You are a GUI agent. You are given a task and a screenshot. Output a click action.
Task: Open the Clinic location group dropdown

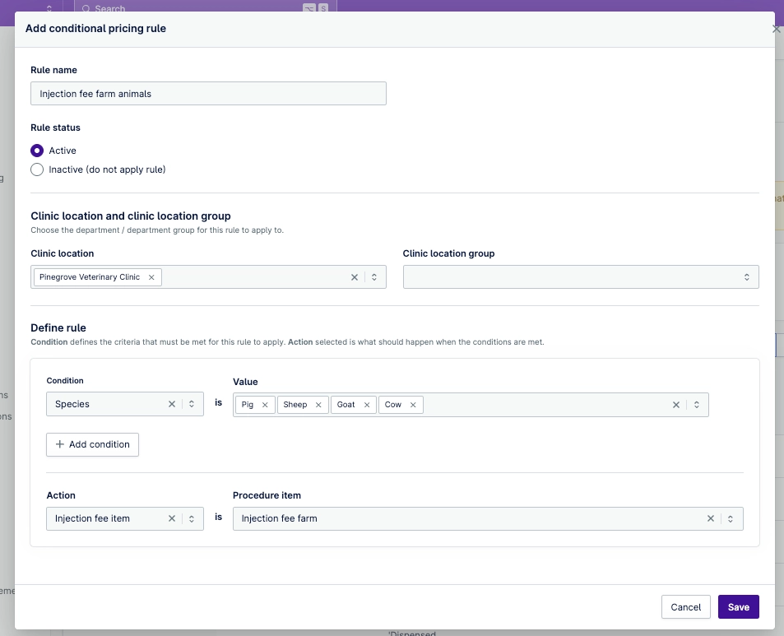(x=746, y=277)
